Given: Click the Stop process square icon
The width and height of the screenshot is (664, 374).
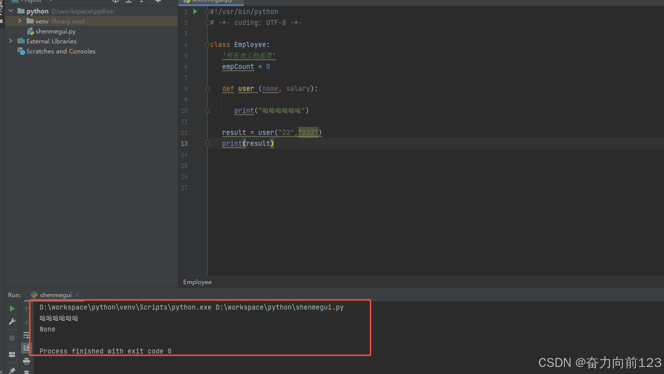Looking at the screenshot, I should [12, 338].
